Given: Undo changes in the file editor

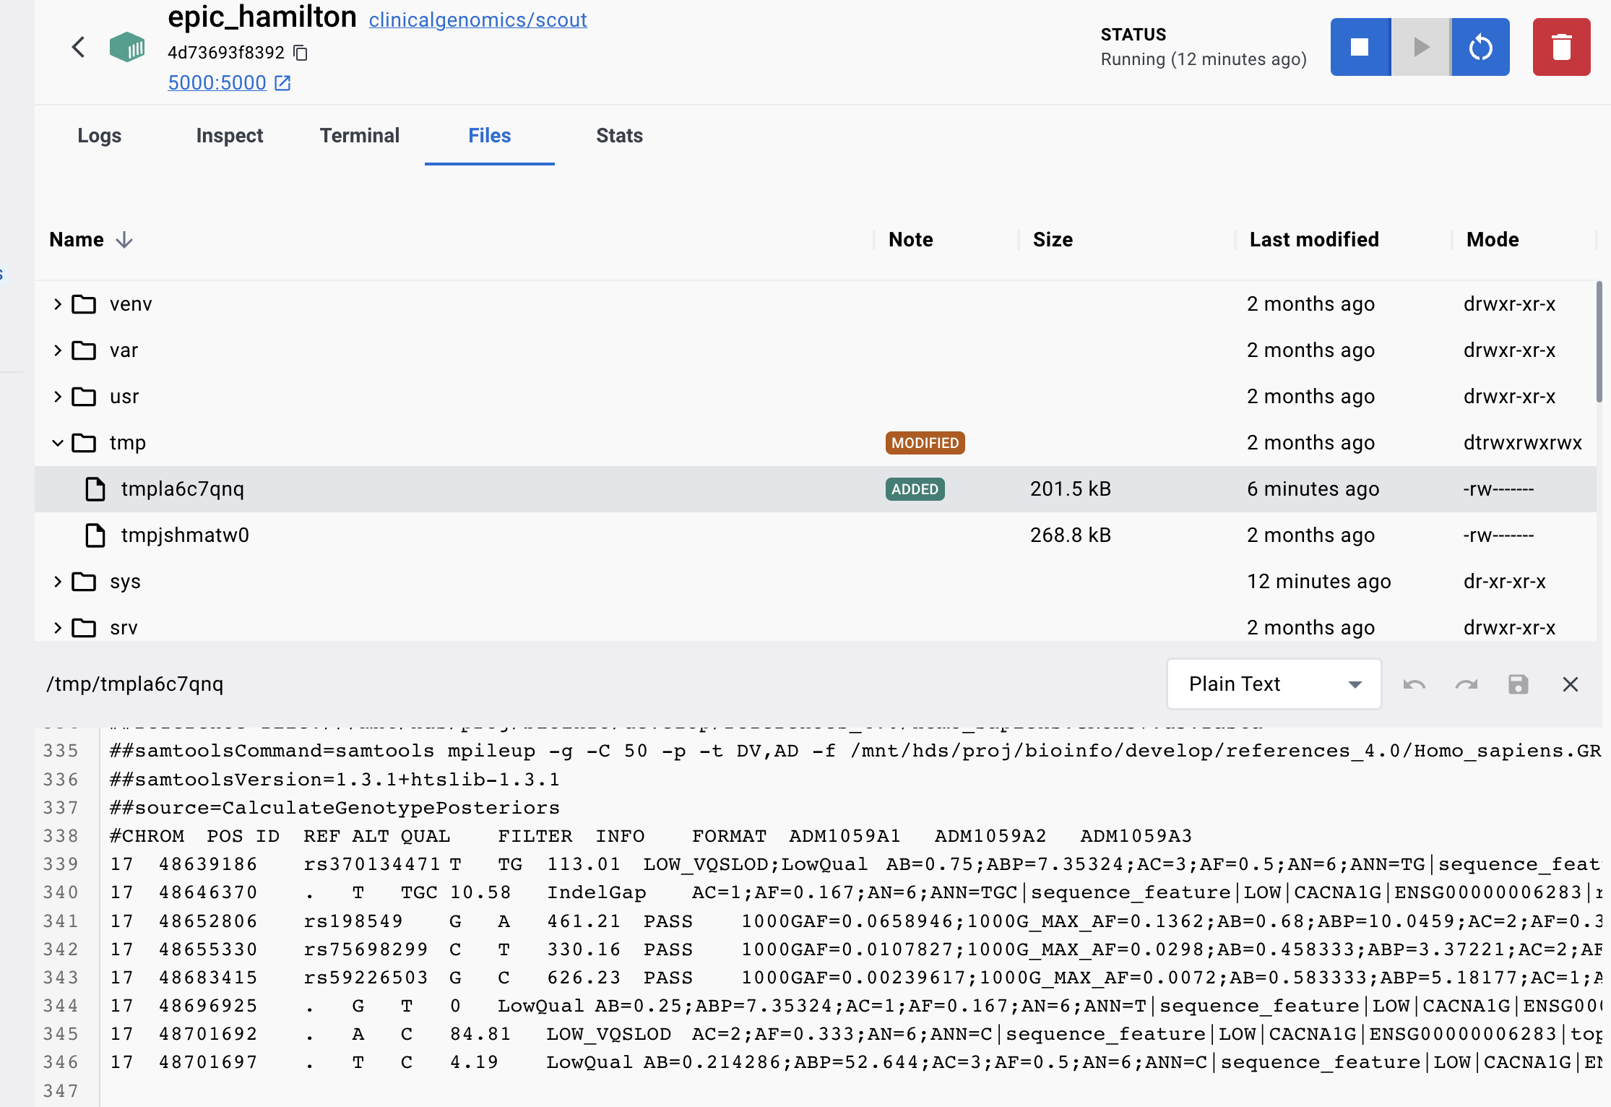Looking at the screenshot, I should pos(1415,684).
